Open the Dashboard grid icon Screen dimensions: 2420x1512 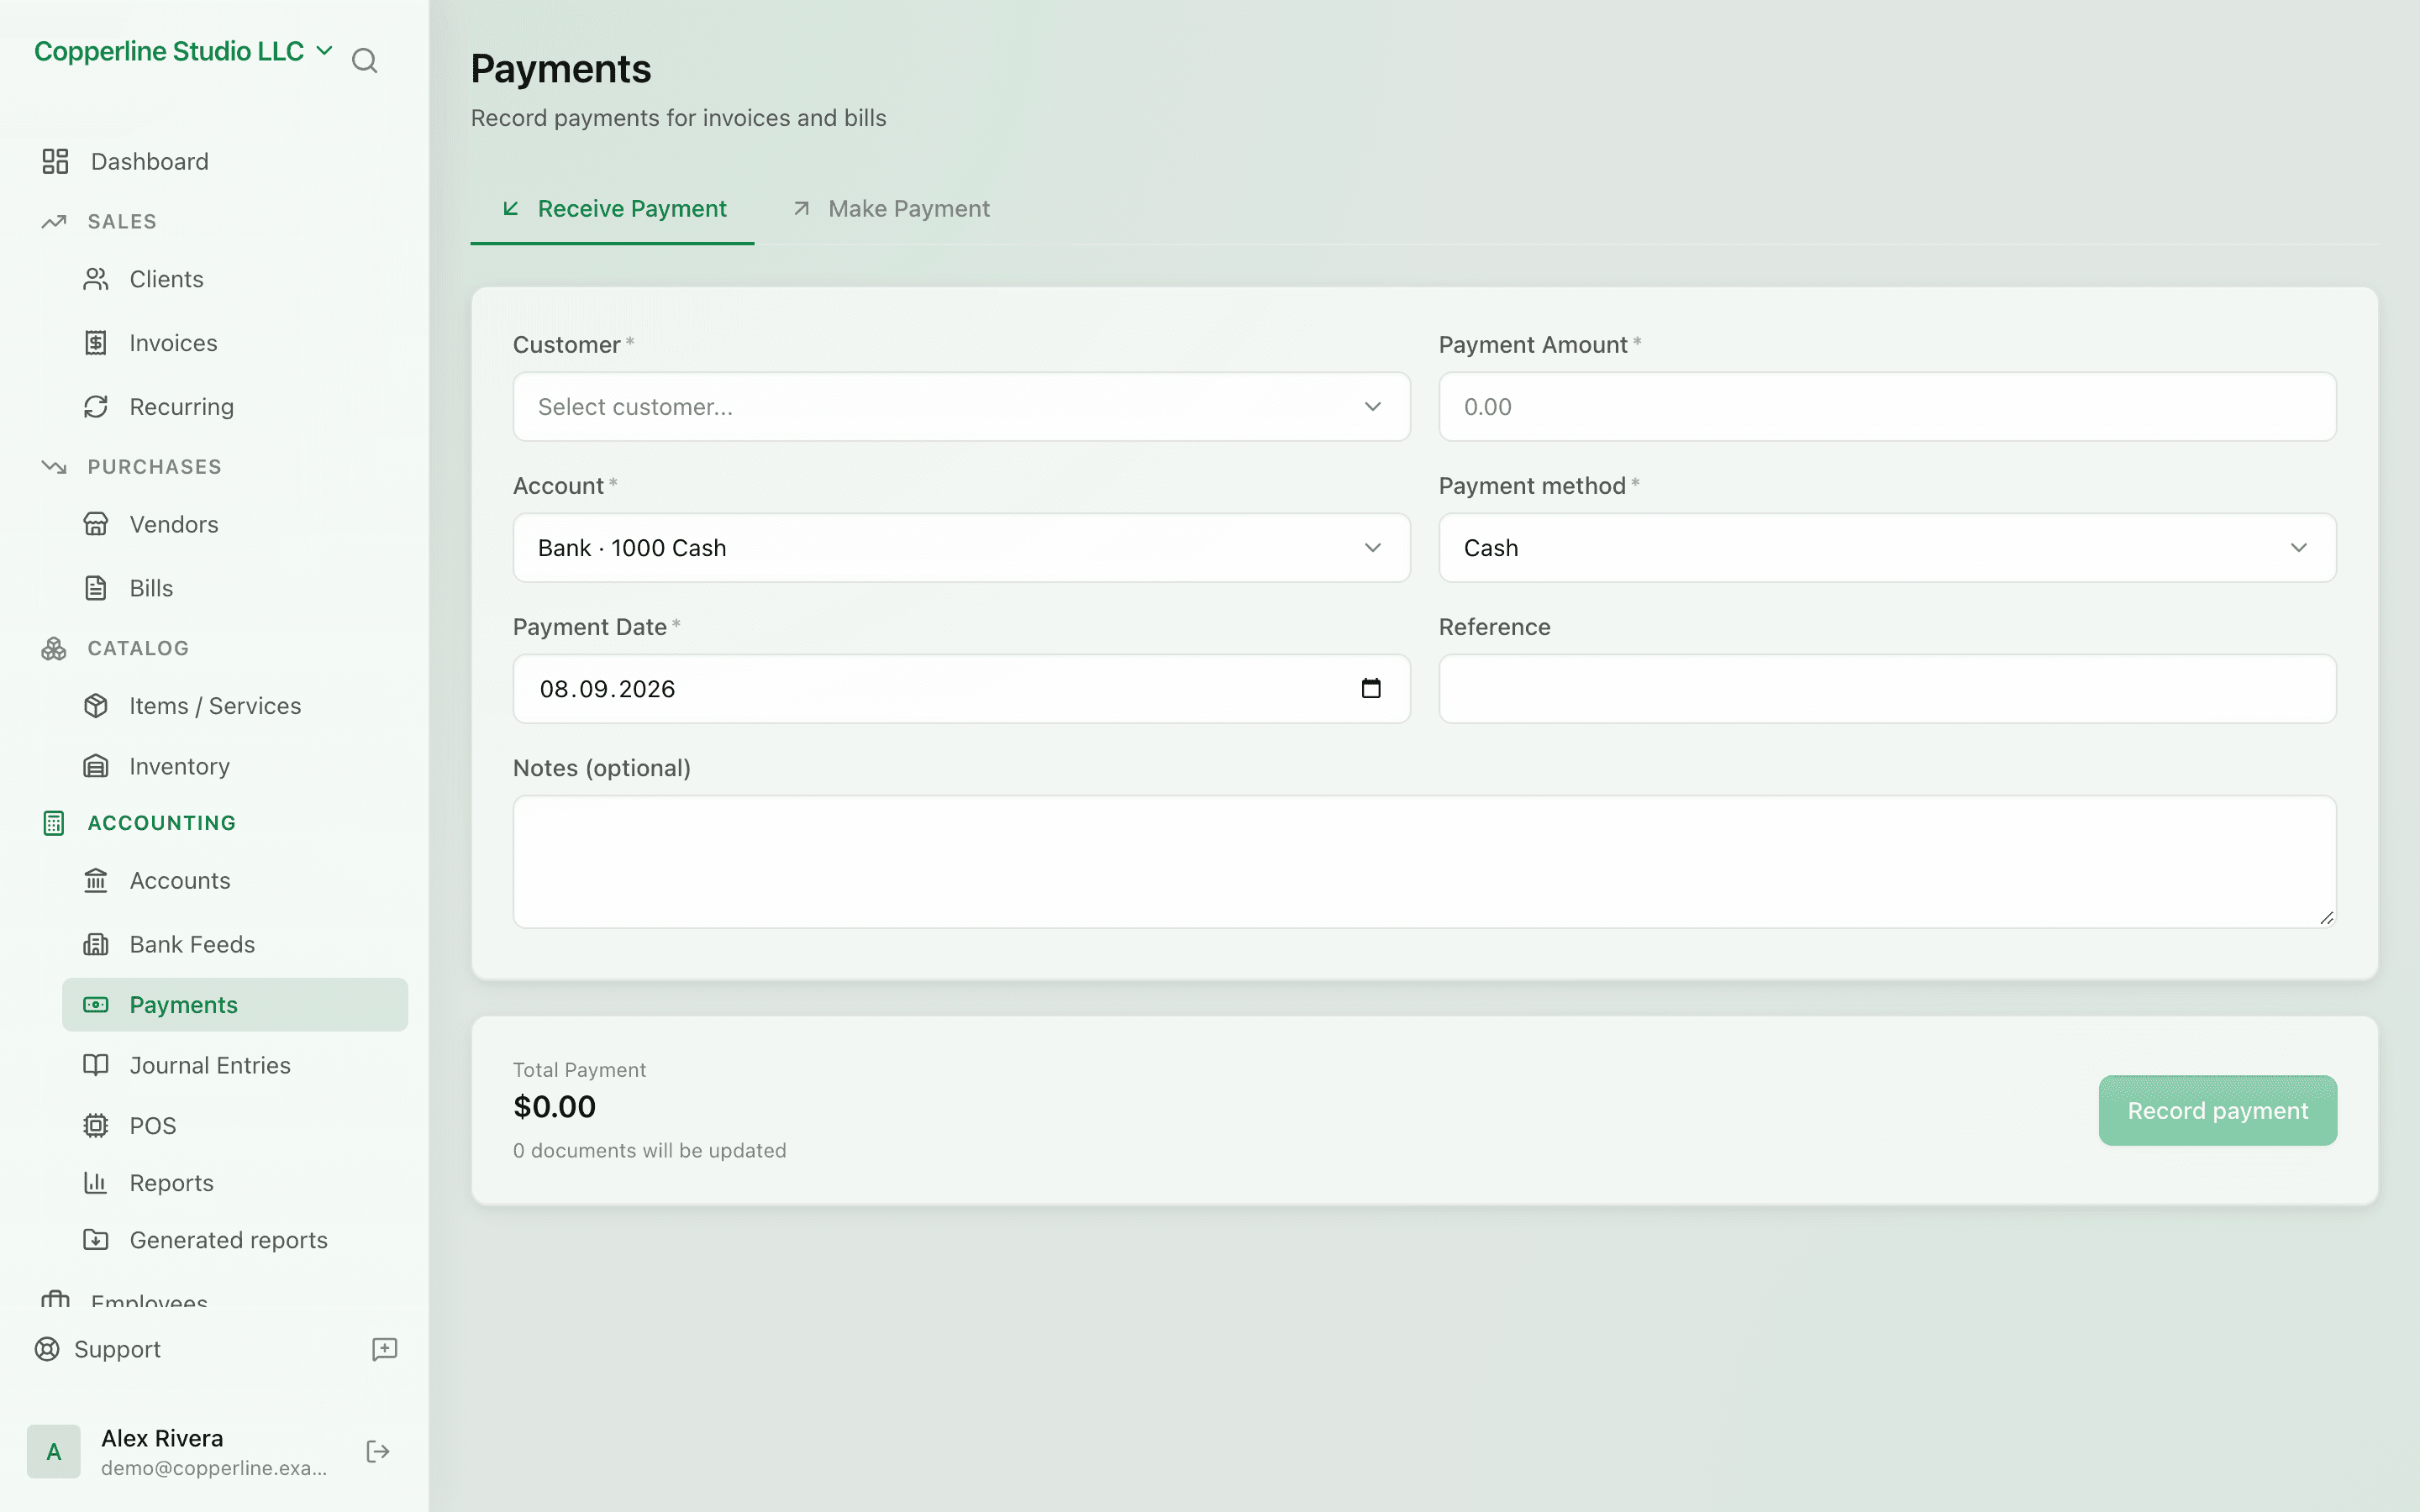tap(55, 161)
